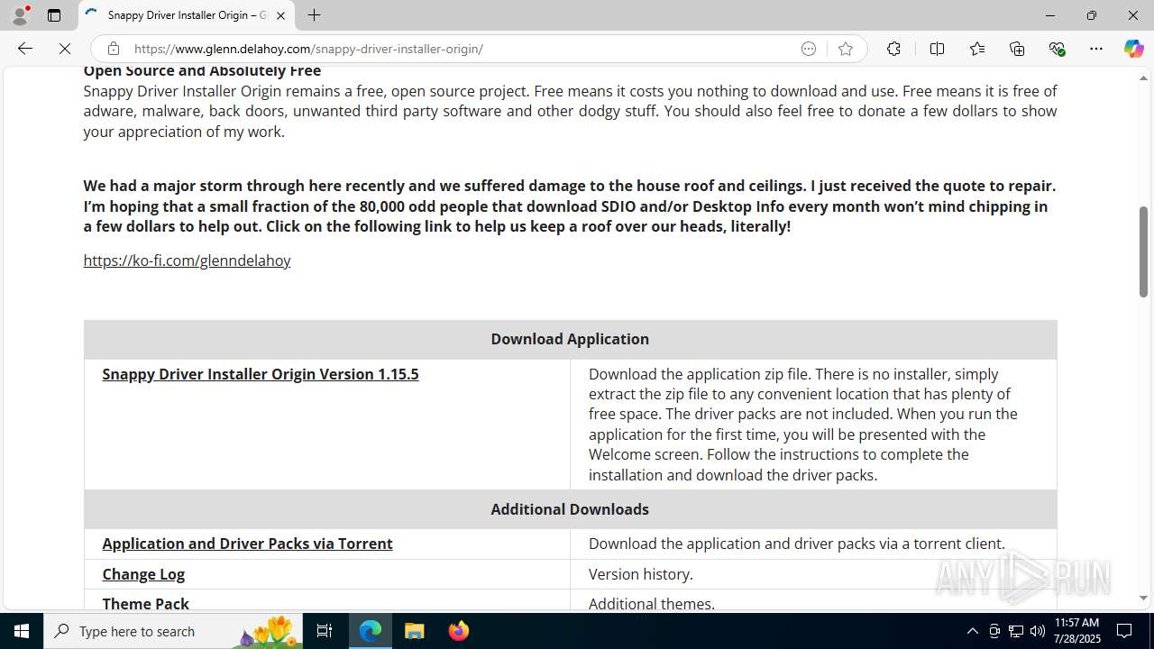Show hidden system tray icons
The width and height of the screenshot is (1154, 649).
pyautogui.click(x=972, y=631)
